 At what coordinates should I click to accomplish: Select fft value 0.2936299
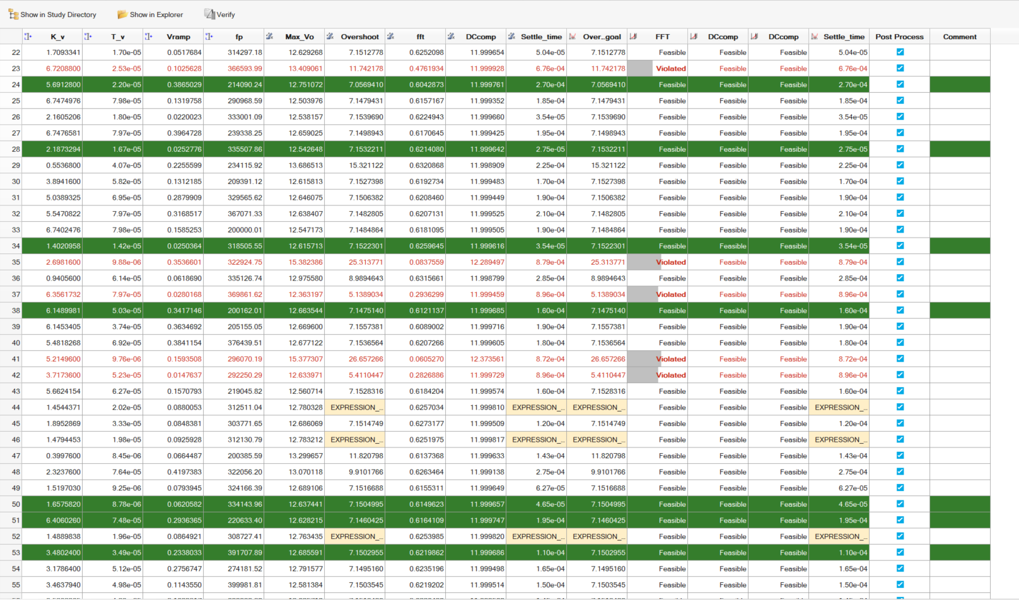[x=426, y=294]
